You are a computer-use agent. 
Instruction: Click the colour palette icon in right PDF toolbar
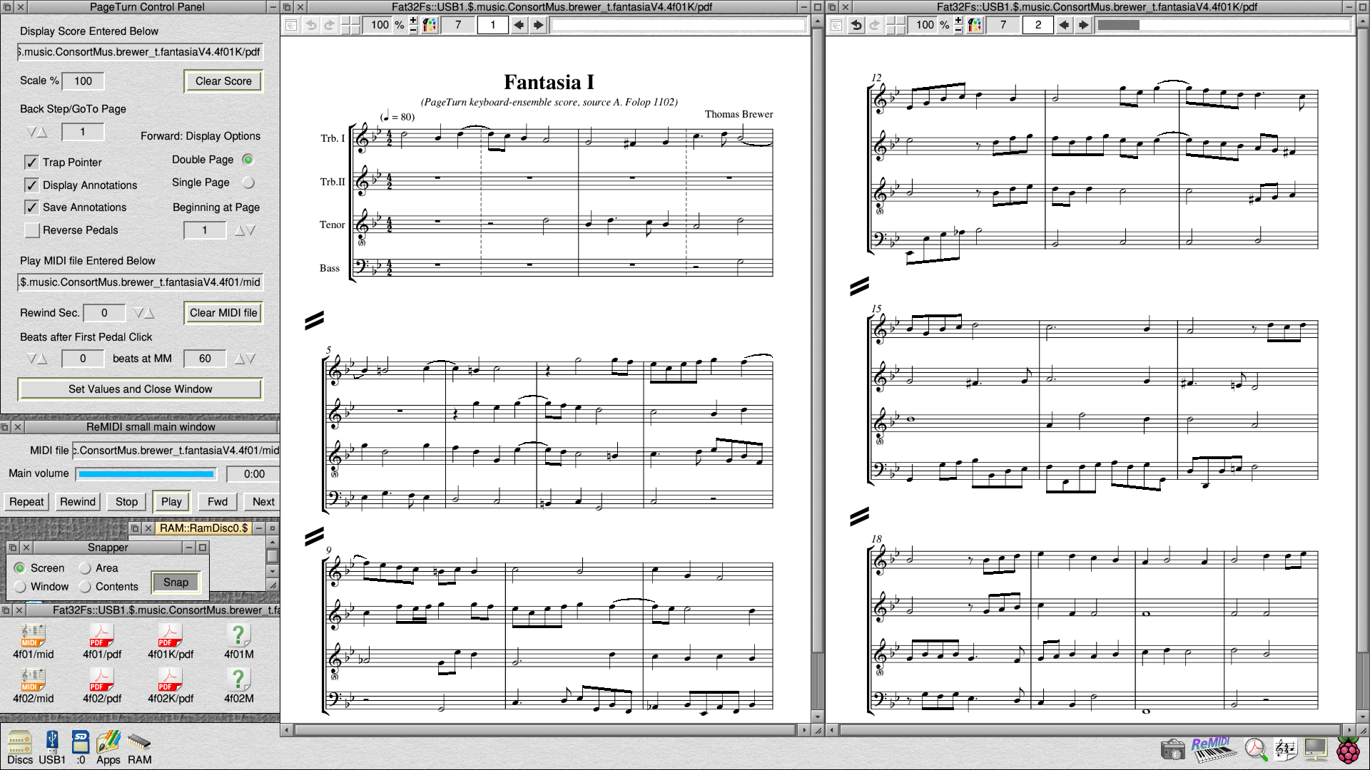pos(975,25)
